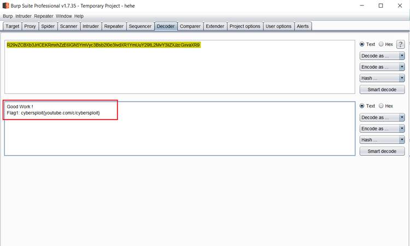Select Text radio button in top panel
This screenshot has width=410, height=246.
(362, 44)
